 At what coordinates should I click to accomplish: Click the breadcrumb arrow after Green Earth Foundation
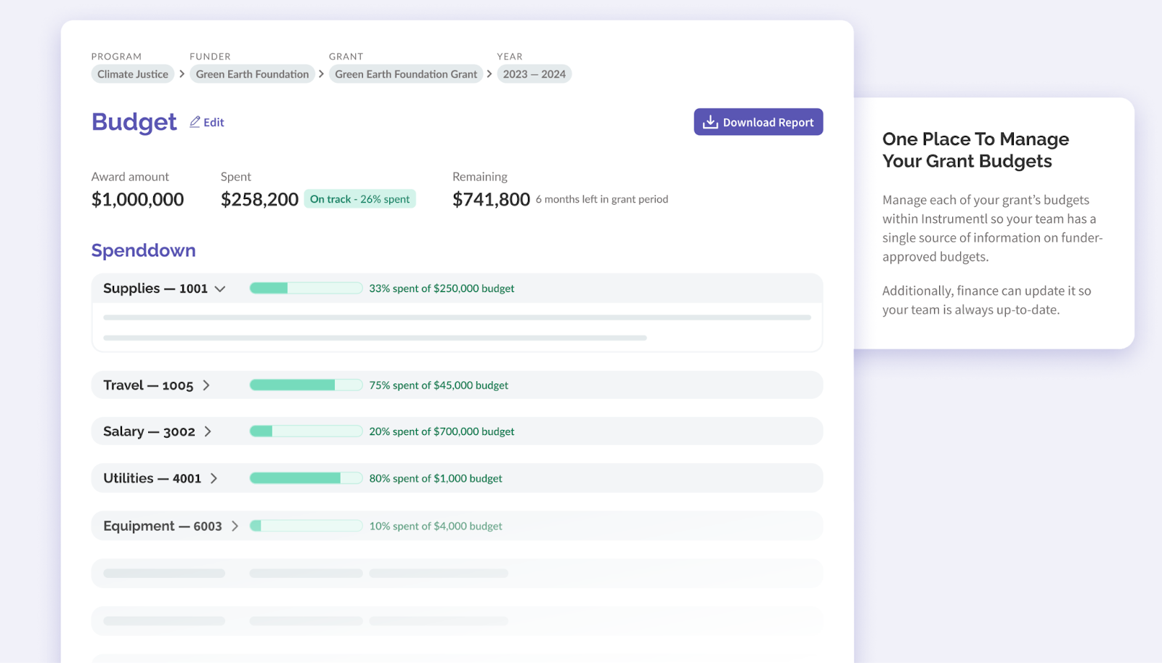(320, 73)
